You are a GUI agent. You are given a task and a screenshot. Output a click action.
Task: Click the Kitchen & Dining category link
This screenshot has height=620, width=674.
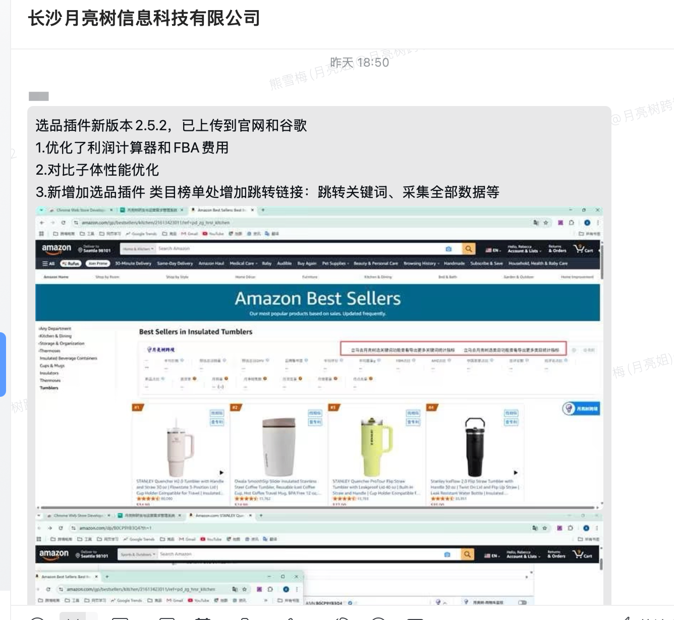55,336
